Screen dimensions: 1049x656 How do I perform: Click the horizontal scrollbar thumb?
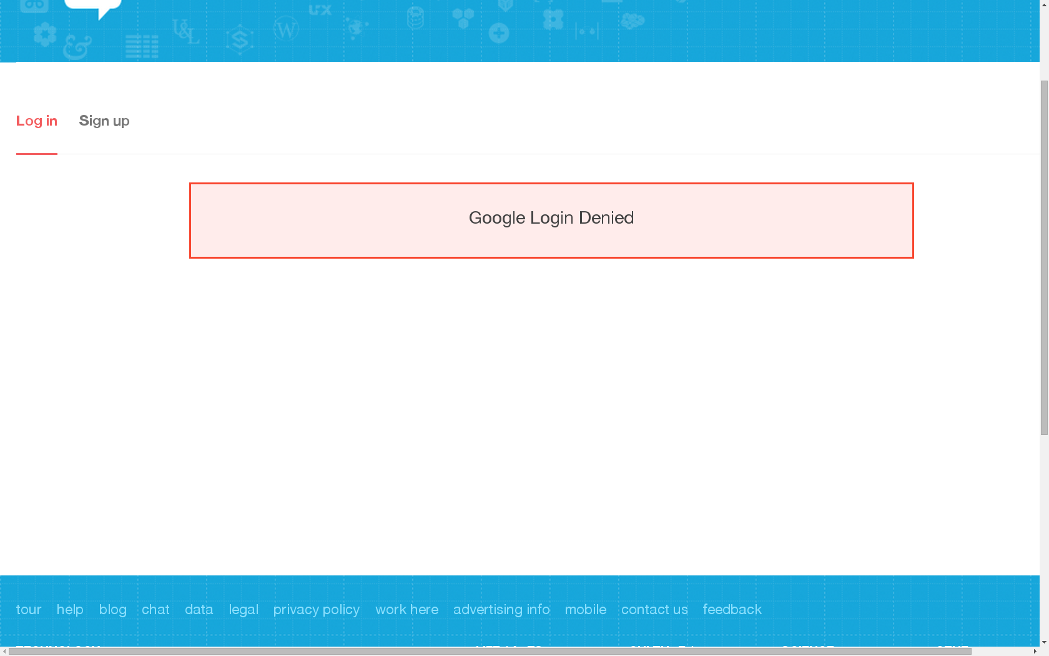[490, 651]
